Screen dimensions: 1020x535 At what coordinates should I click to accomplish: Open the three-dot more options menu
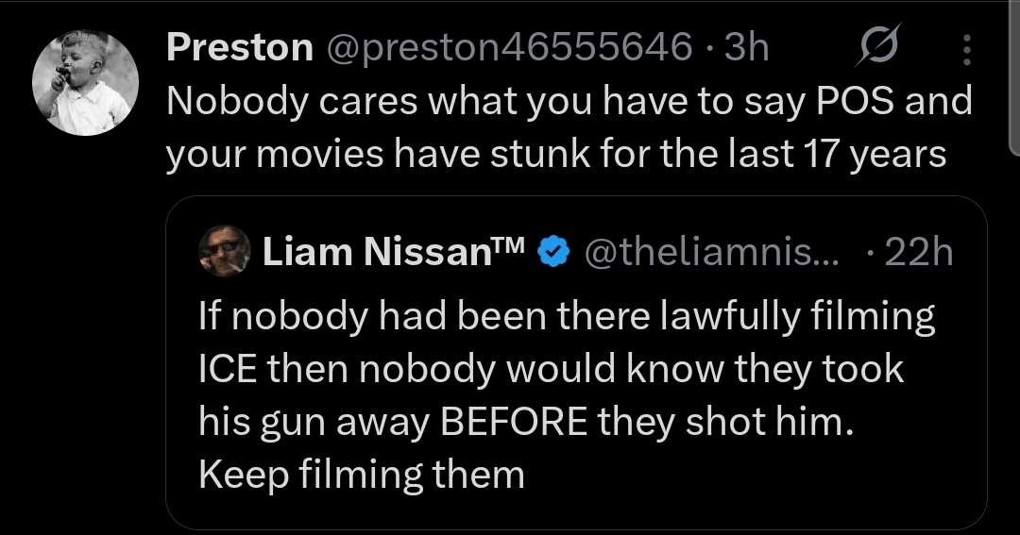965,50
